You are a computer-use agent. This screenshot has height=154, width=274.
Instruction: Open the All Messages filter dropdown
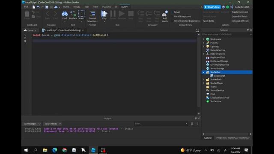(x=32, y=124)
